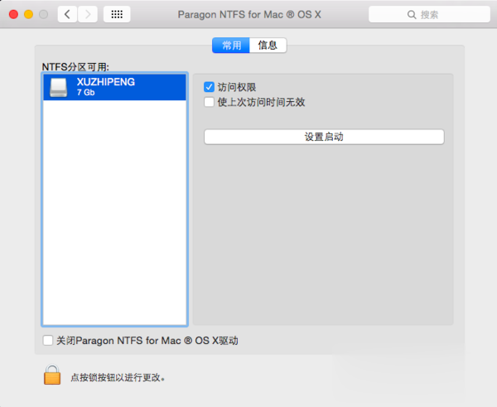Show all preferences via grid icon
497x407 pixels.
pos(117,14)
